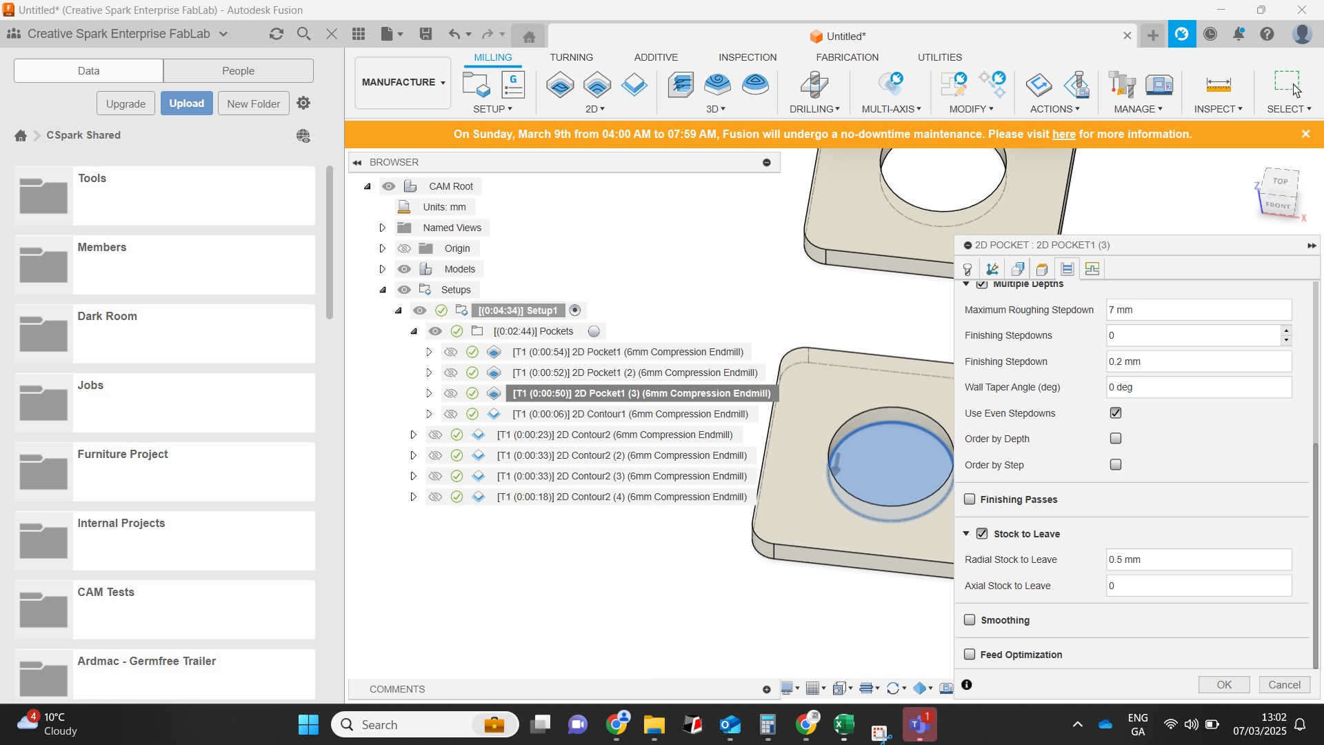
Task: Expand the Named Views tree node
Action: coord(382,228)
